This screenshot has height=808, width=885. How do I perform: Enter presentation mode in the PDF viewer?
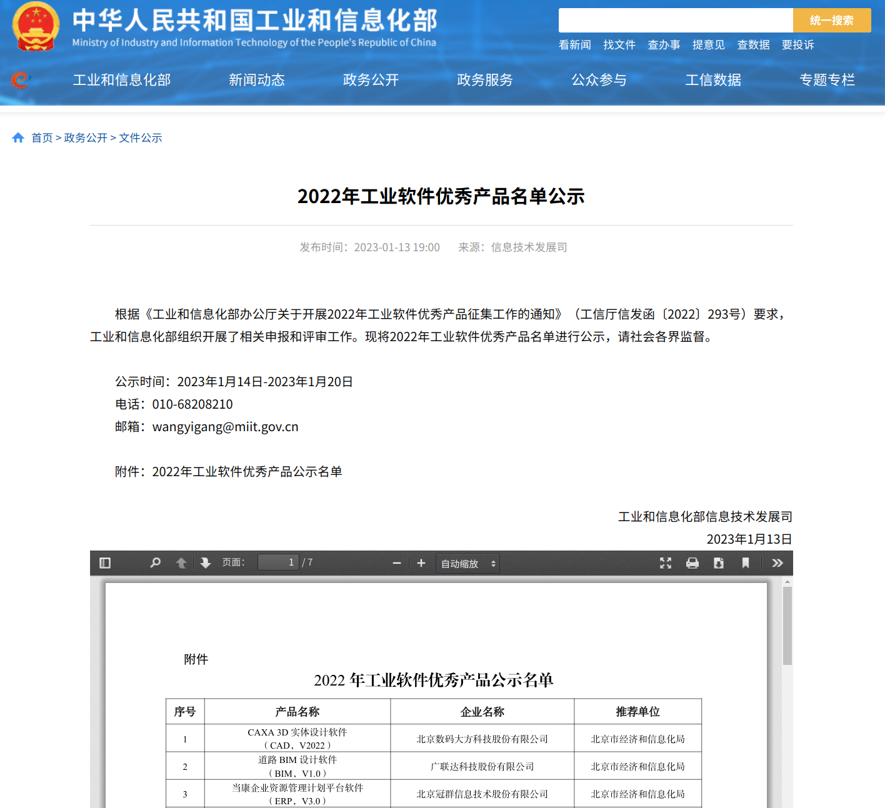[665, 562]
